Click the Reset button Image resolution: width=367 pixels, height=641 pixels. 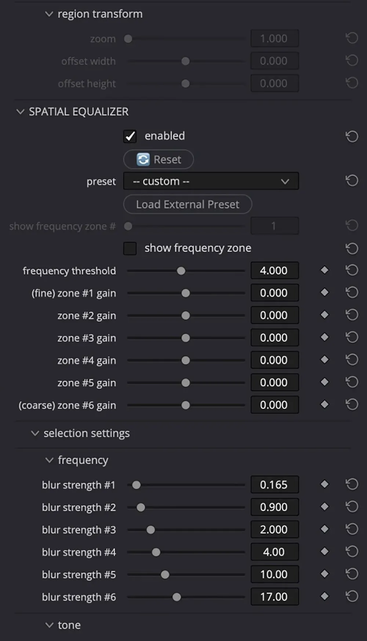pyautogui.click(x=159, y=160)
